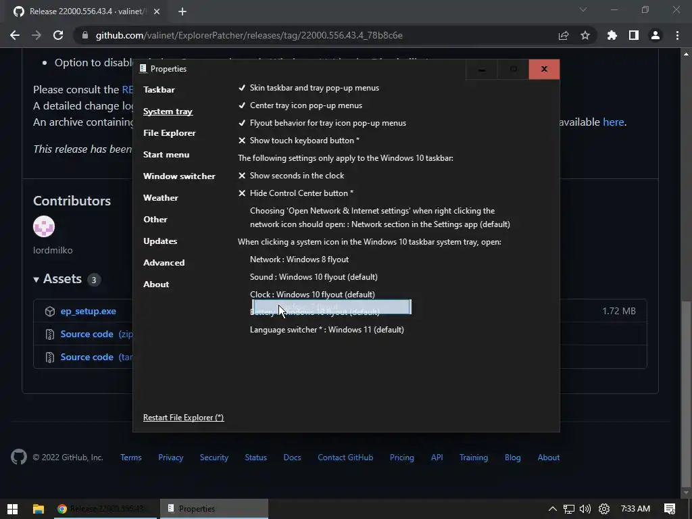Click Restart File Explorer link
Screen dimensions: 692x519
[x=184, y=418]
